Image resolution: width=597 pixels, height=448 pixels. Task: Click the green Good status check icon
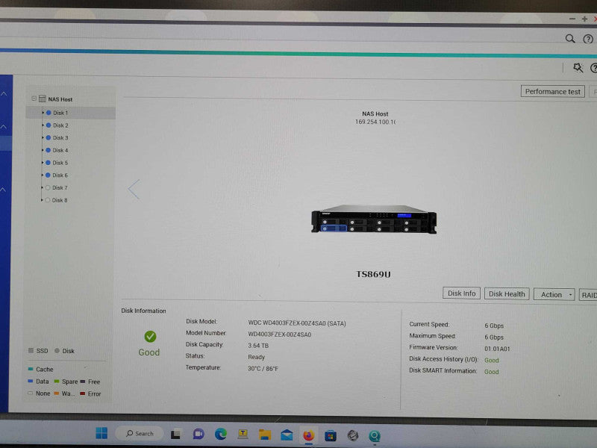[150, 337]
